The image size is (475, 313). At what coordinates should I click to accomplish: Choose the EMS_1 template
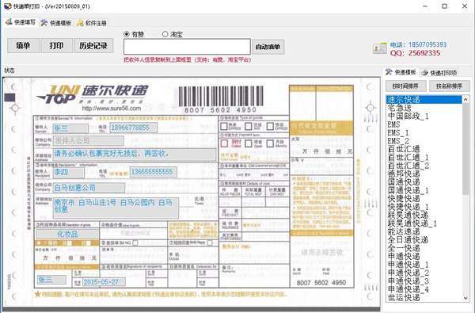pyautogui.click(x=424, y=132)
